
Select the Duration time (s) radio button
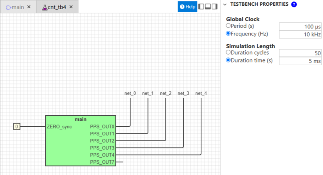[x=228, y=60]
